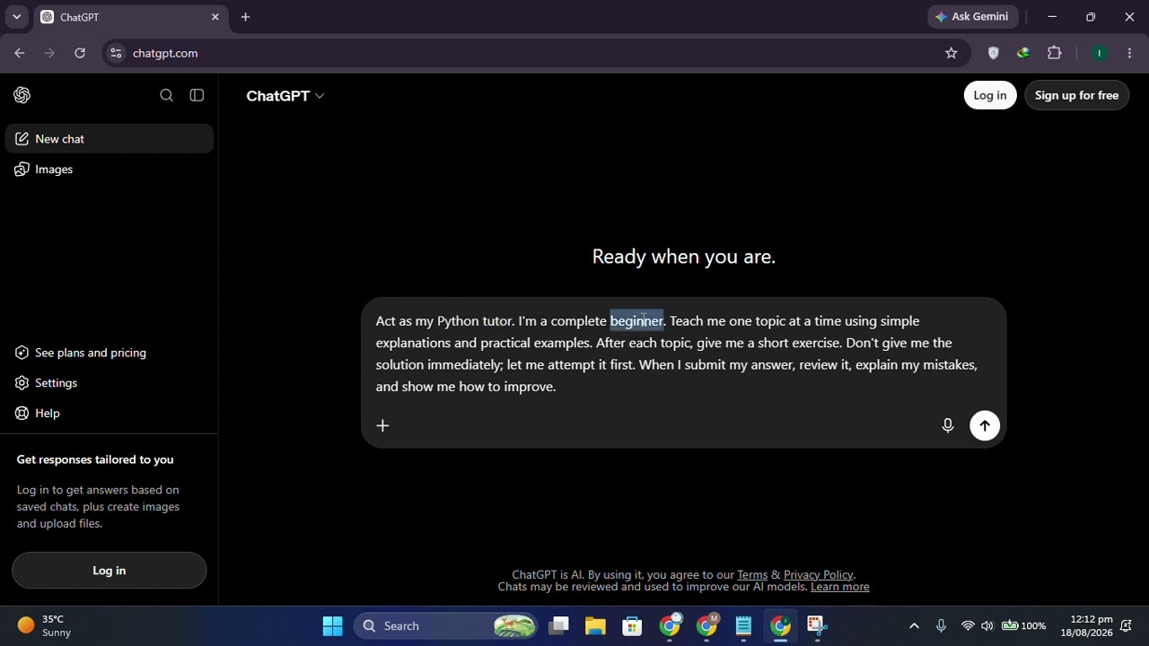
Task: Click Sign up for free
Action: click(1076, 95)
